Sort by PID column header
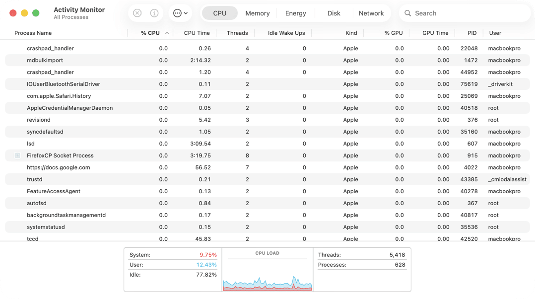535x299 pixels. coord(472,33)
